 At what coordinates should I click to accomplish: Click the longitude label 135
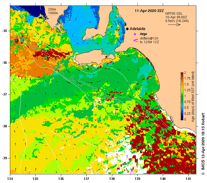pyautogui.click(x=35, y=179)
